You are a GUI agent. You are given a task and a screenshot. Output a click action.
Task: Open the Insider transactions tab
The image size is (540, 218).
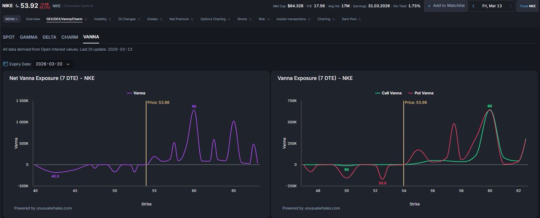291,19
